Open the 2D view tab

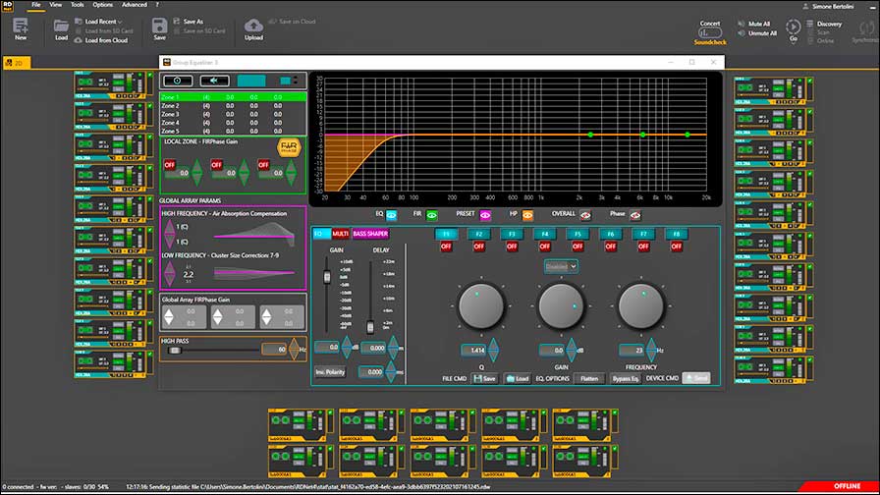coord(16,63)
